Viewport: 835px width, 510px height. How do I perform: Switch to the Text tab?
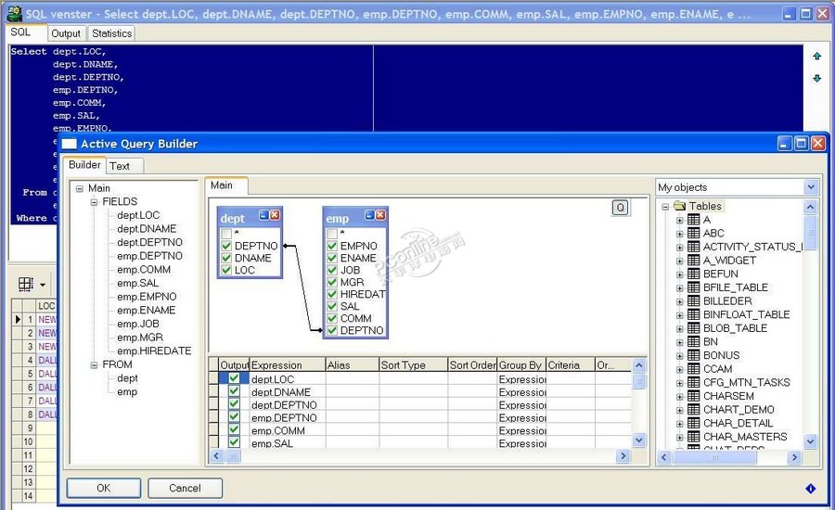(x=120, y=166)
